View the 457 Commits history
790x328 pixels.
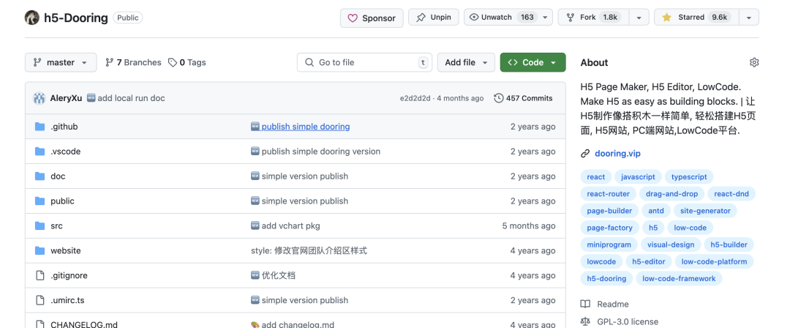tap(523, 98)
